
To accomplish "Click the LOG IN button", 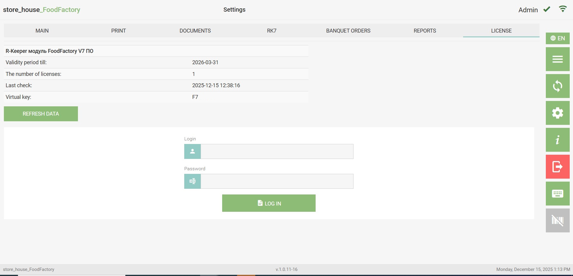I will [269, 203].
